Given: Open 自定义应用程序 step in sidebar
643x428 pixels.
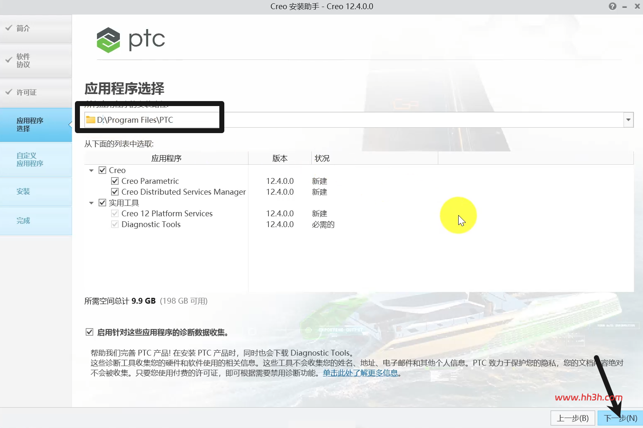Looking at the screenshot, I should [x=36, y=159].
